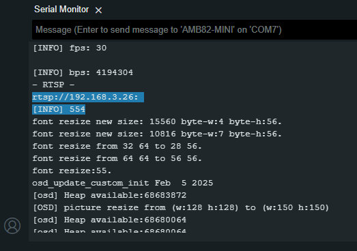Image resolution: width=357 pixels, height=251 pixels.
Task: Open the user account profile icon
Action: [x=12, y=226]
